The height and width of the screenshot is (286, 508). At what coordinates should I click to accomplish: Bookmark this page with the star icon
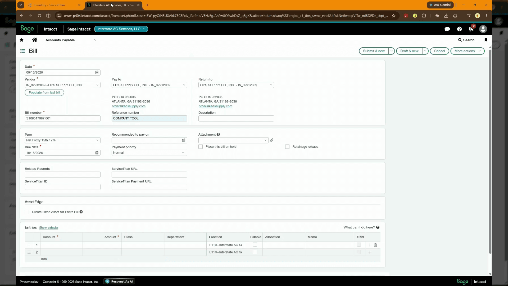coord(394,16)
